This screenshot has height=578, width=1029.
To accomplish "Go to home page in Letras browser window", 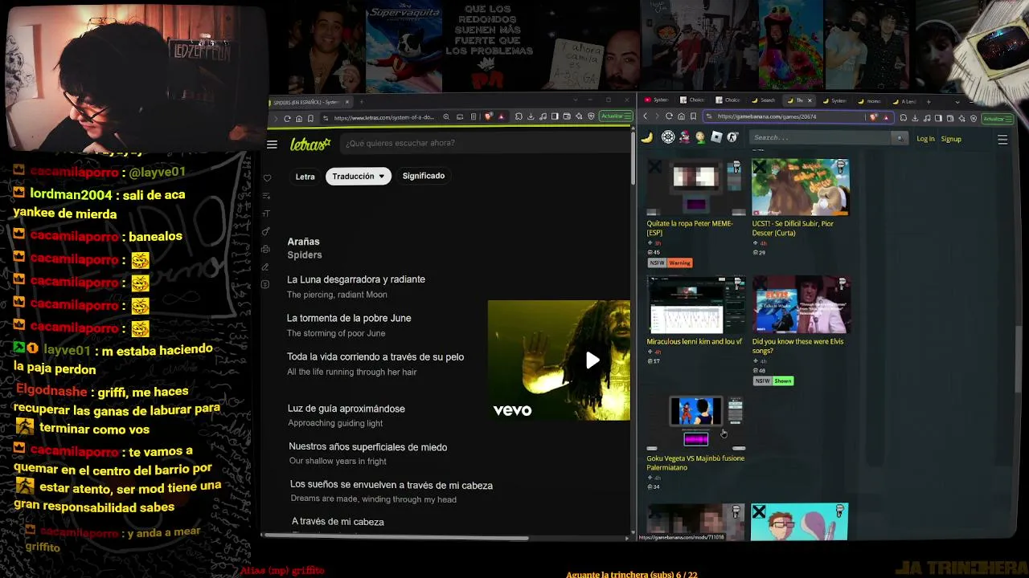I will point(299,118).
